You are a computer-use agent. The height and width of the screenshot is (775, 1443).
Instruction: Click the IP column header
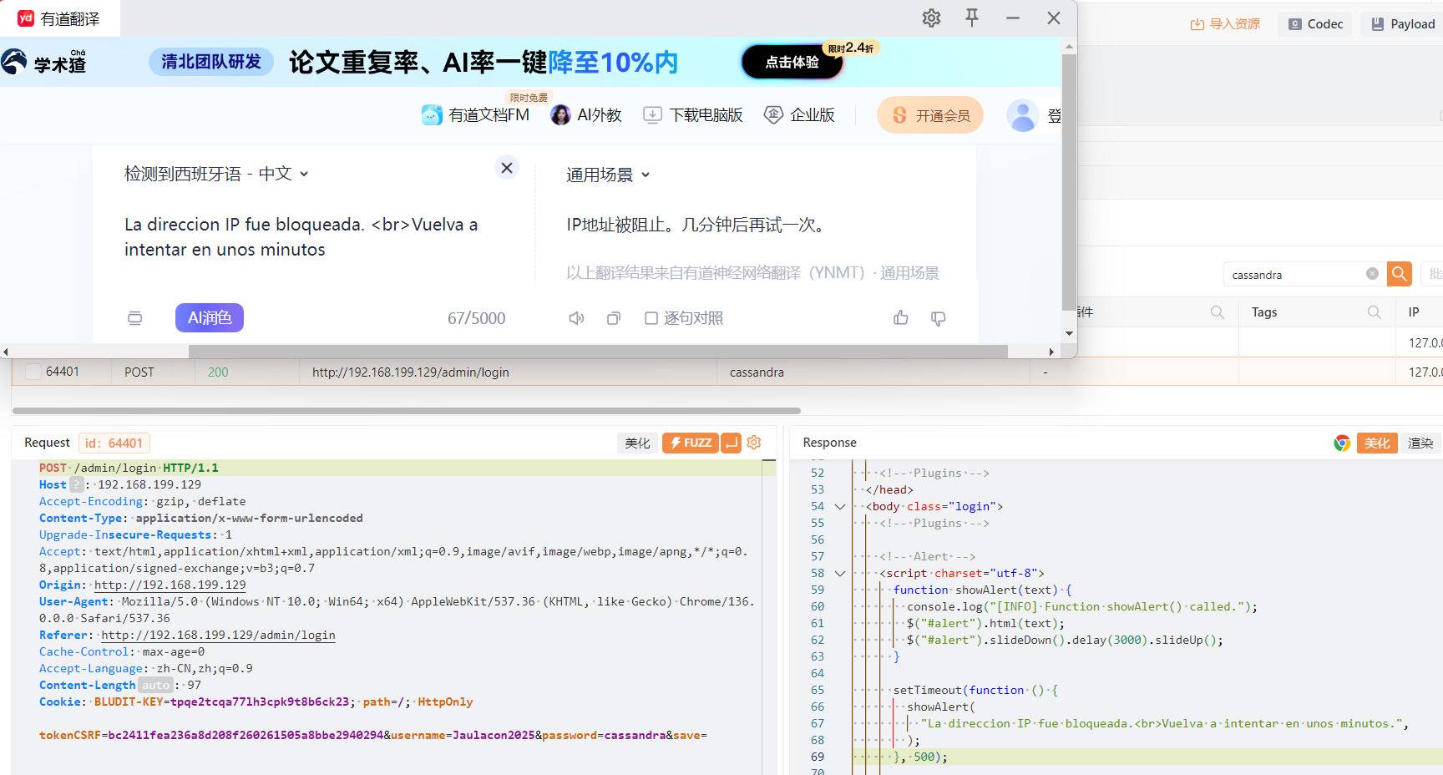tap(1414, 312)
